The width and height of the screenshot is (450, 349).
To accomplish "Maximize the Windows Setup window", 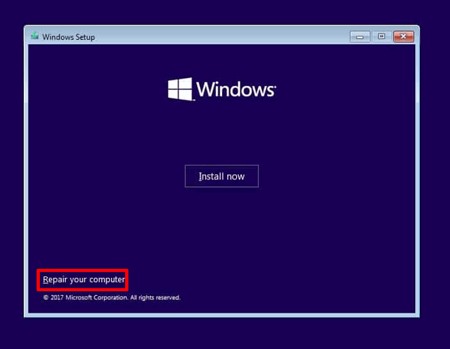I will coord(382,37).
